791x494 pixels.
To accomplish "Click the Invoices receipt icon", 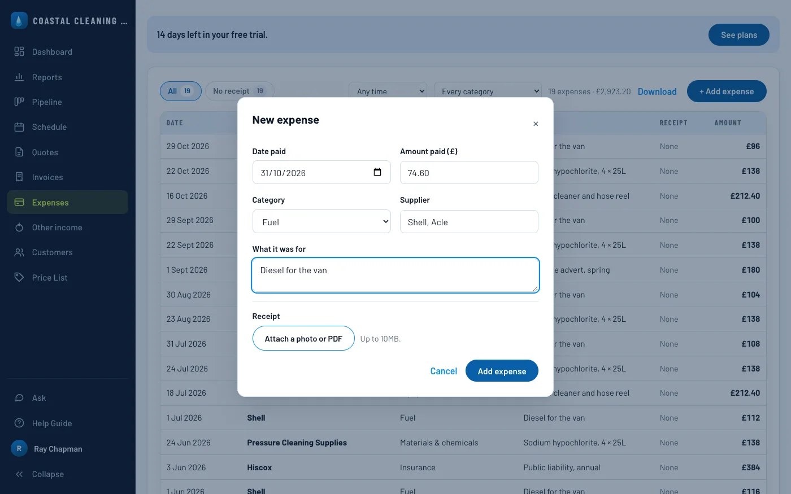I will 19,177.
